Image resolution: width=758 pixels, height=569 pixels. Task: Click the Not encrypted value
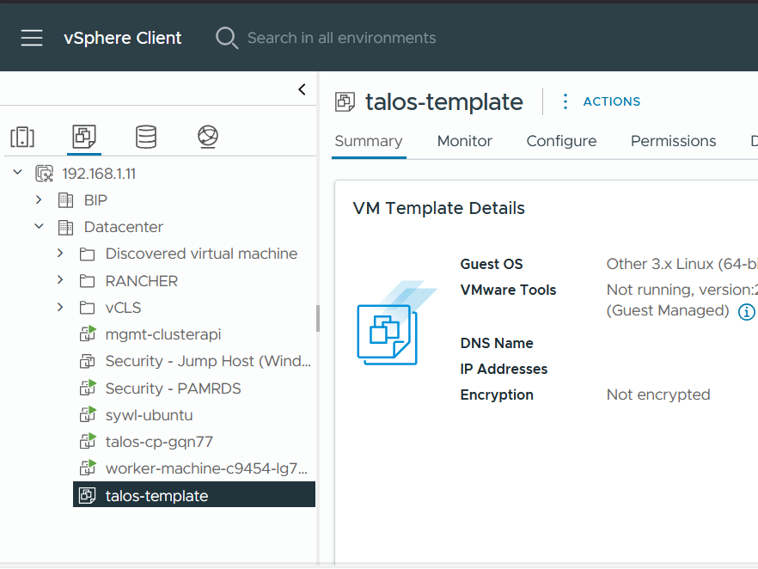pos(658,395)
